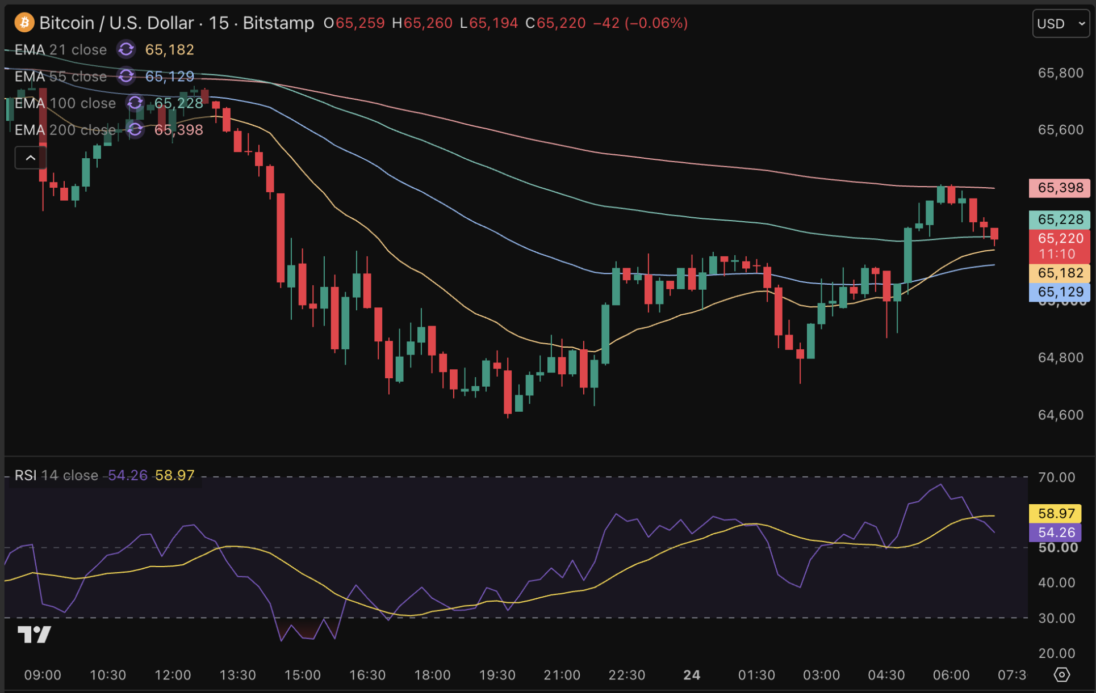The height and width of the screenshot is (693, 1096).
Task: Click the TradingView logo
Action: [x=34, y=634]
